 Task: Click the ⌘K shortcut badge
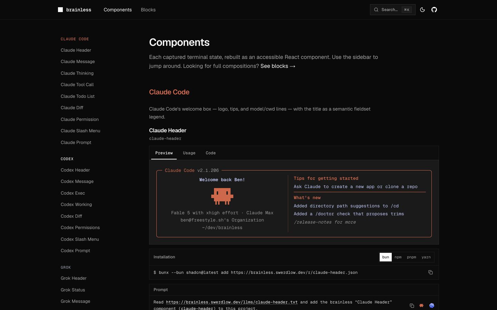coord(407,10)
